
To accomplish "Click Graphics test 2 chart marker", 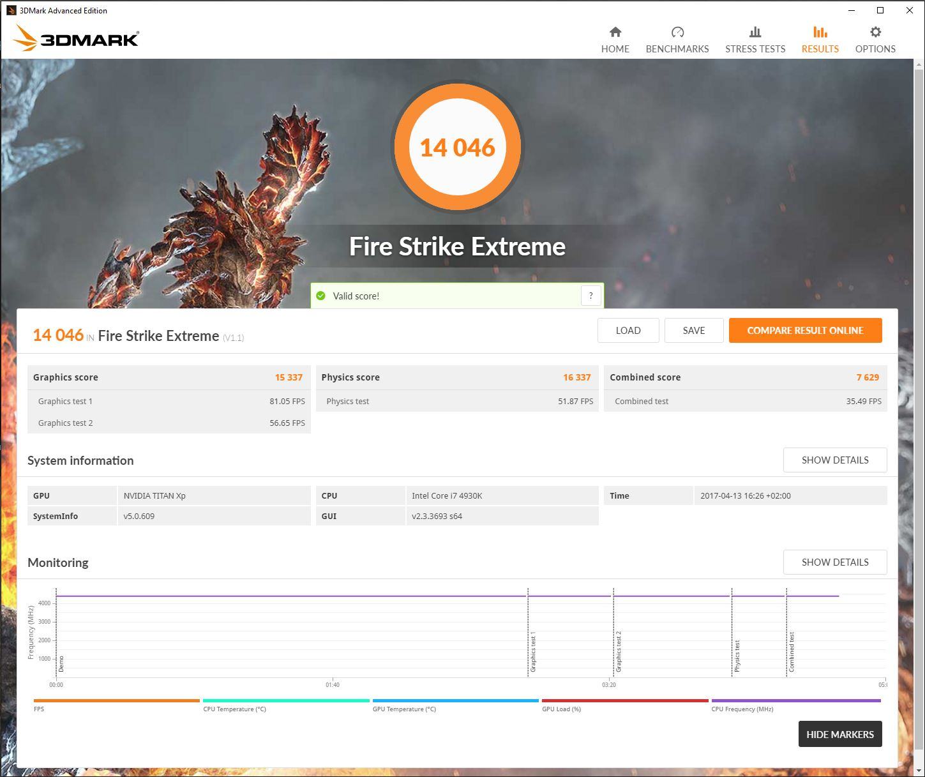I will [619, 652].
